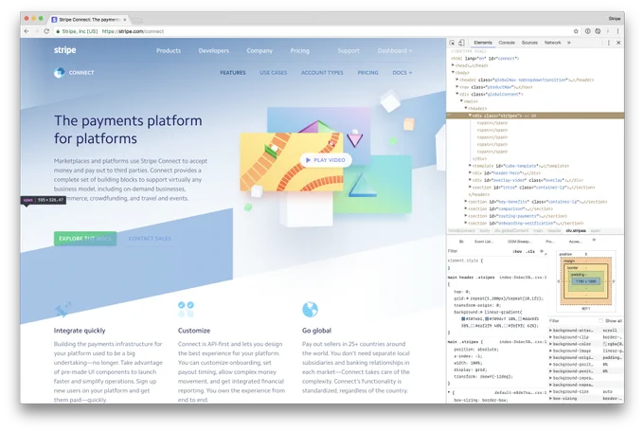
Task: Bookmark this page with star icon
Action: (576, 31)
